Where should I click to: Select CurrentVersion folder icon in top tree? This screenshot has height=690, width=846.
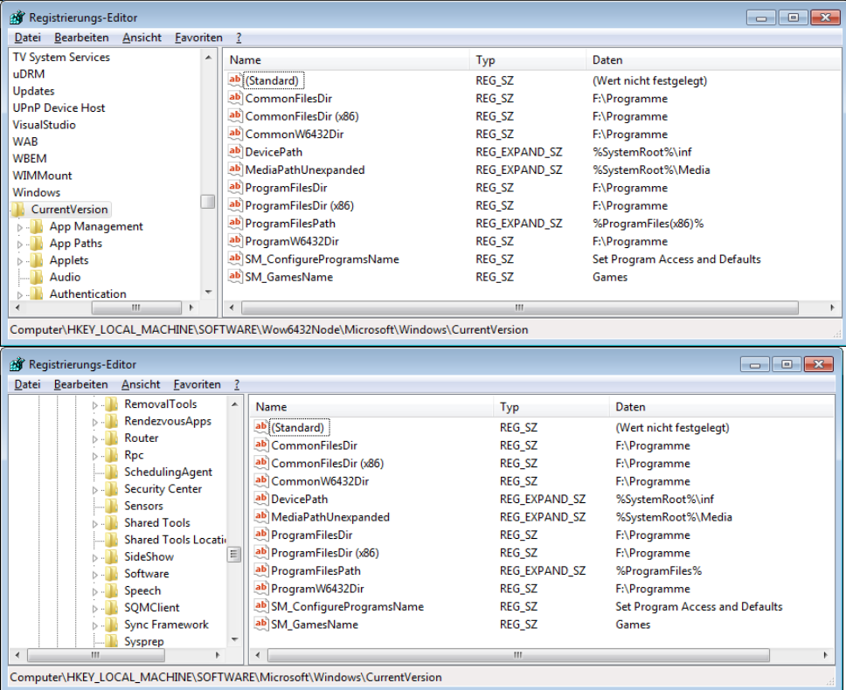click(x=18, y=209)
